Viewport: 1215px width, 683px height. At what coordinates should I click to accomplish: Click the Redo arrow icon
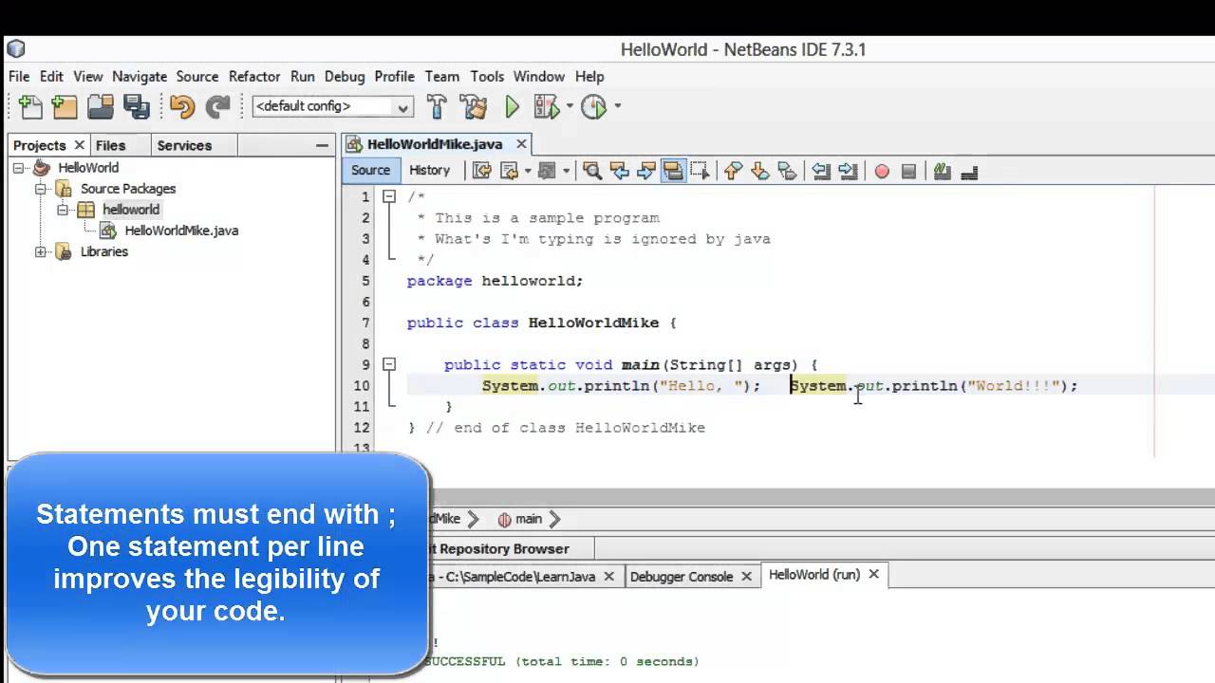click(217, 107)
